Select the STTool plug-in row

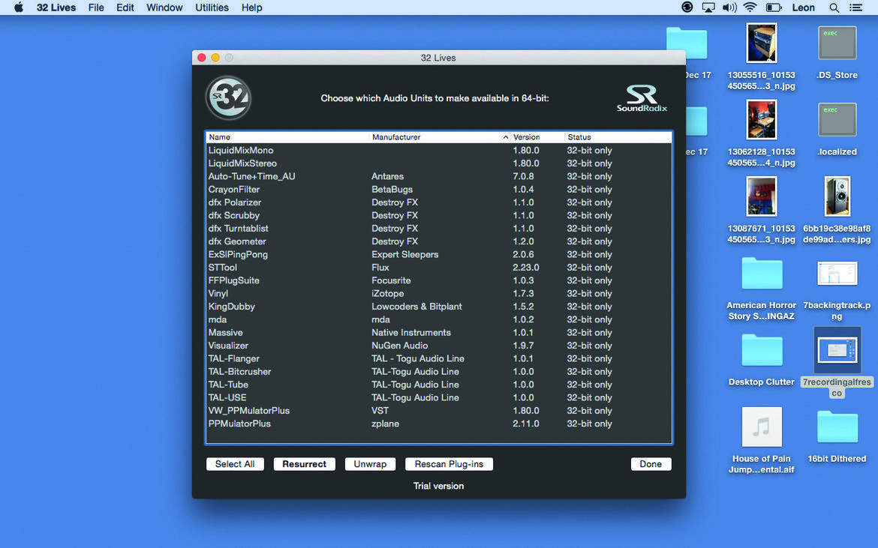[x=438, y=268]
